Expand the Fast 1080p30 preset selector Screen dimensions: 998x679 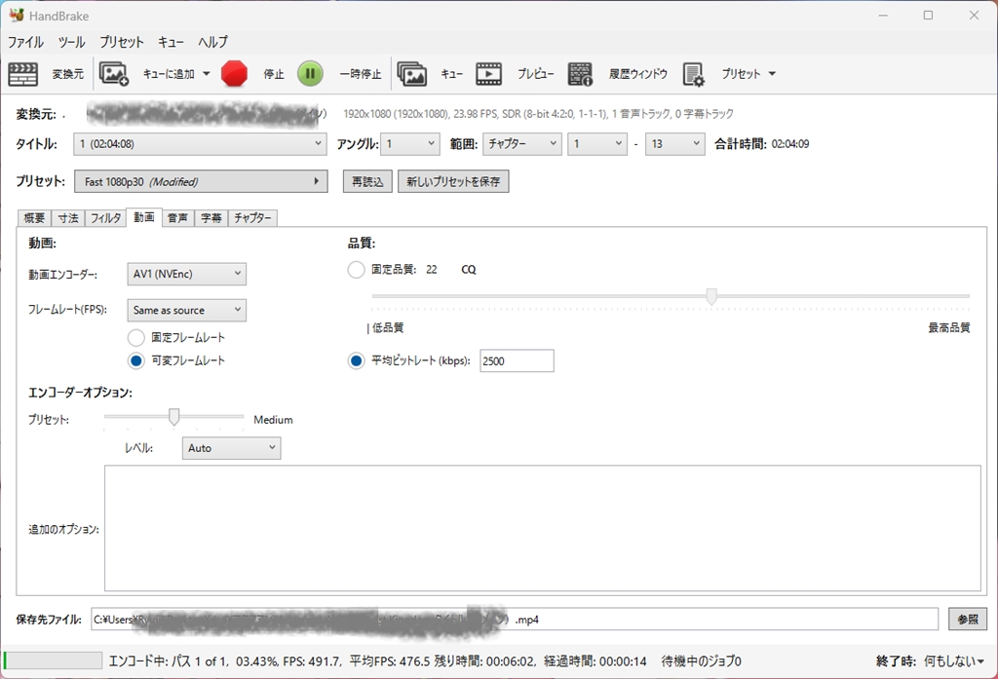(x=201, y=181)
